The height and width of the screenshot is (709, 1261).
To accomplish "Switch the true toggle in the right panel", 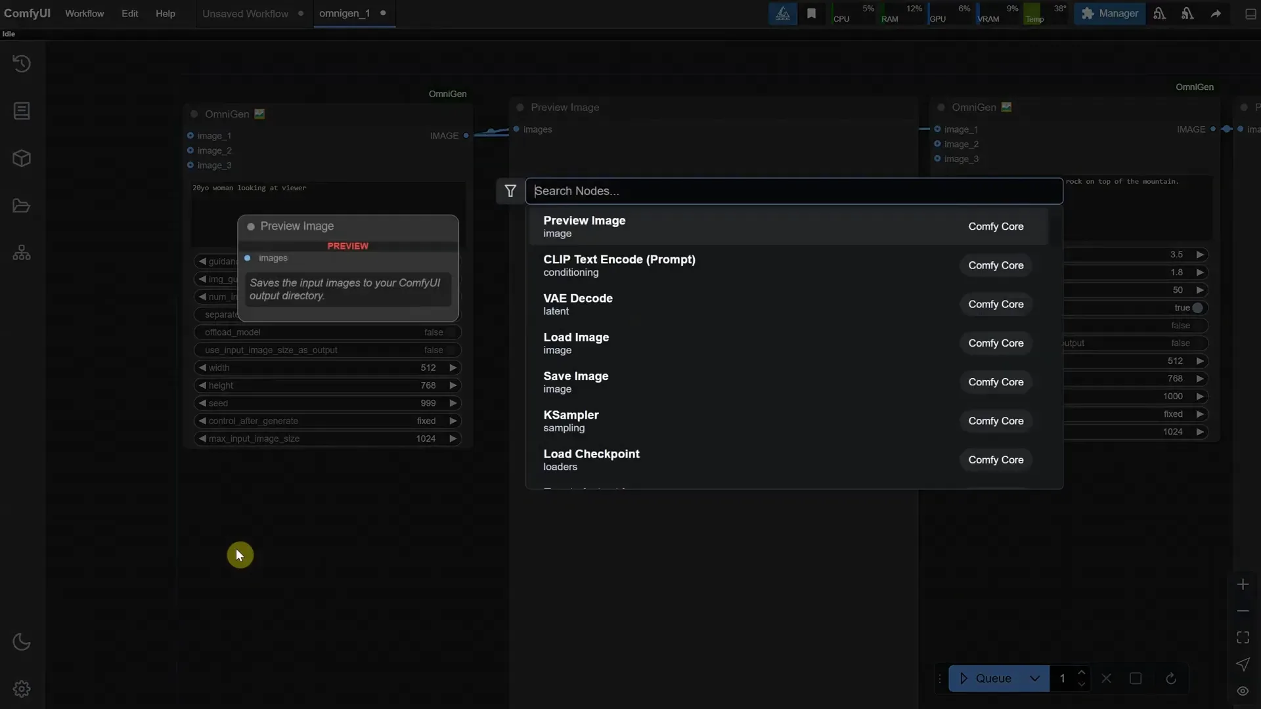I will (x=1197, y=308).
